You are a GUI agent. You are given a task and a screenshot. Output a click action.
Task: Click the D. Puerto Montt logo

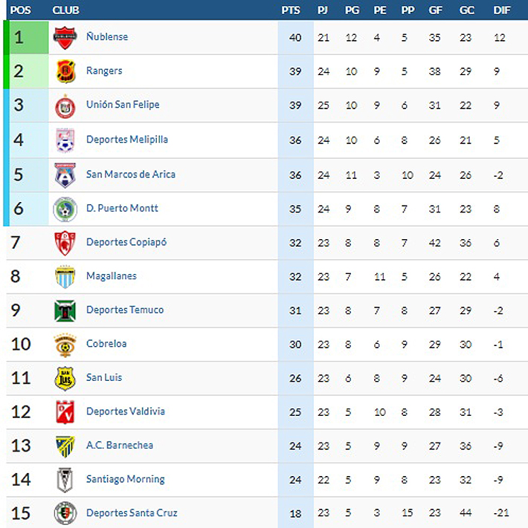coord(65,209)
